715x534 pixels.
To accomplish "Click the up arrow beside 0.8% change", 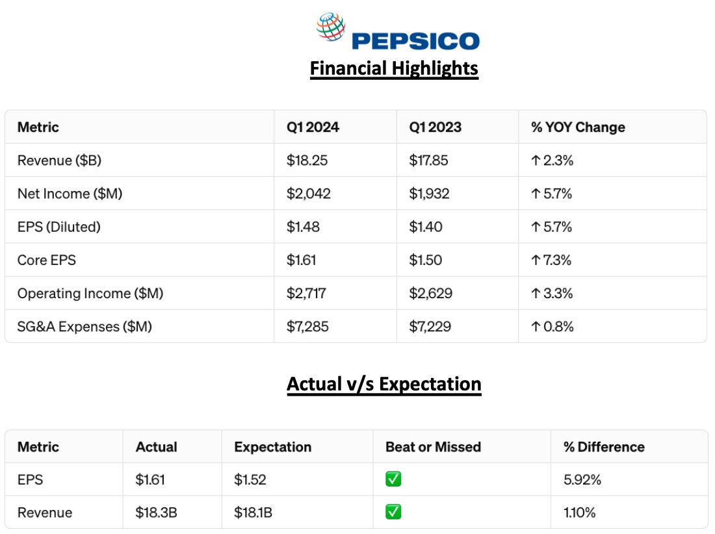I will coord(536,326).
